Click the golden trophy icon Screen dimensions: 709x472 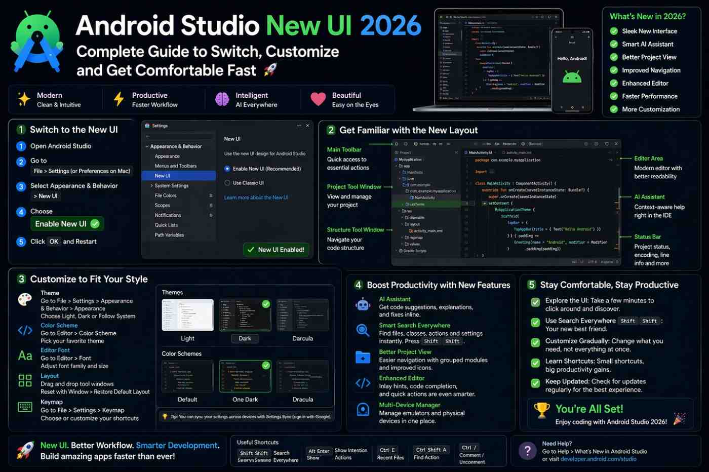(x=541, y=410)
